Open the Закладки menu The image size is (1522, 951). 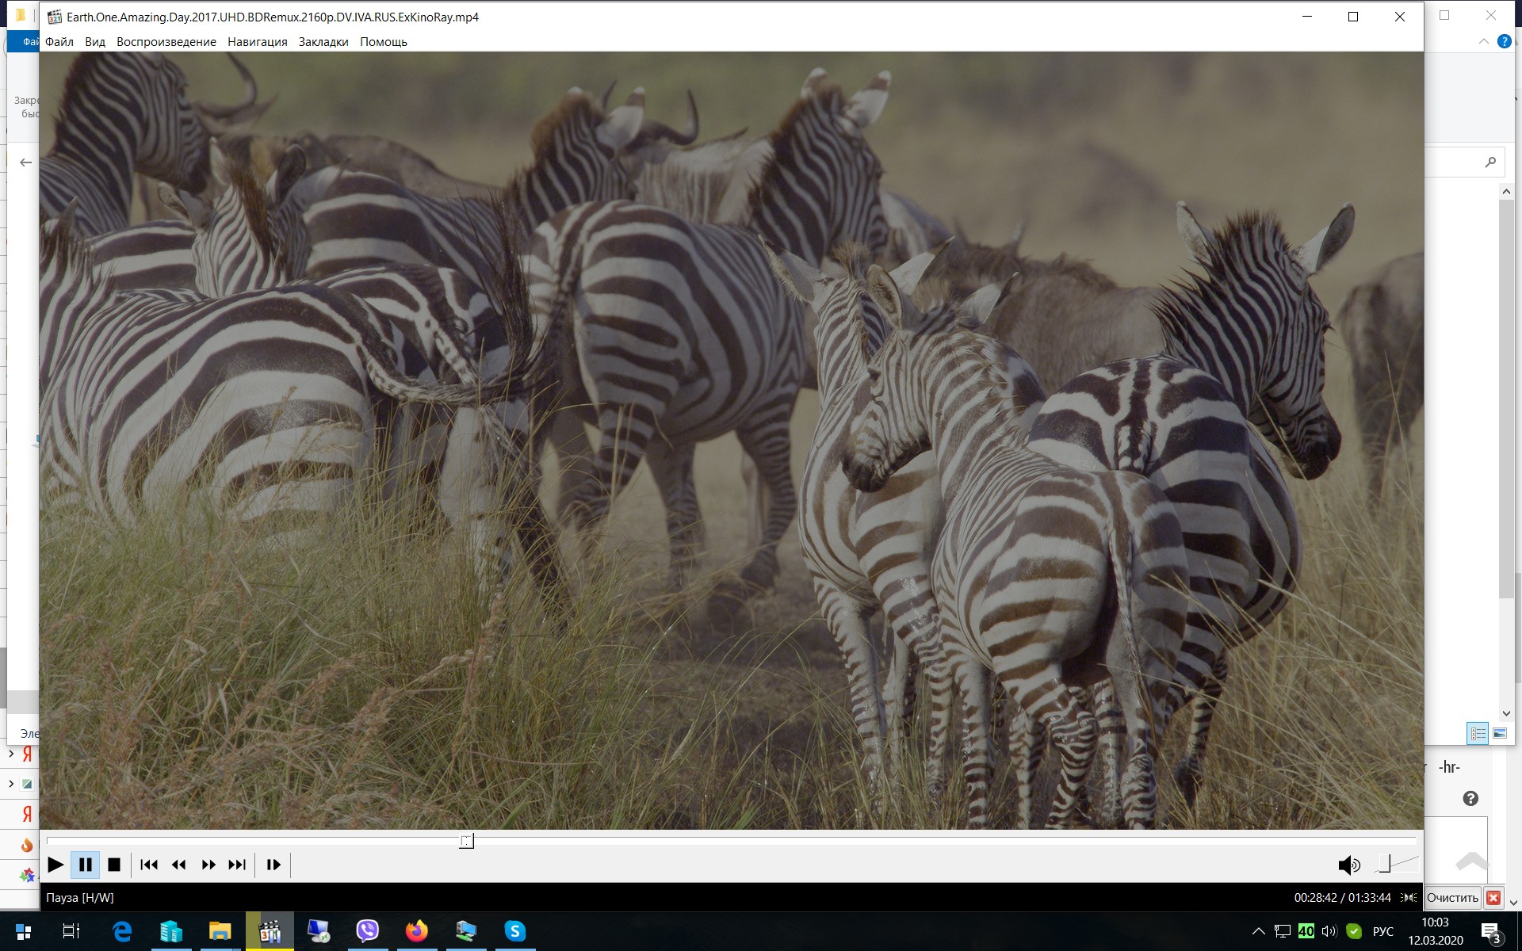pos(323,42)
